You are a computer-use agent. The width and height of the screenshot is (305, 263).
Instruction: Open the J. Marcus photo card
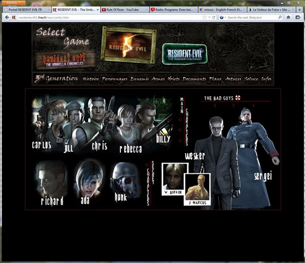(x=198, y=190)
